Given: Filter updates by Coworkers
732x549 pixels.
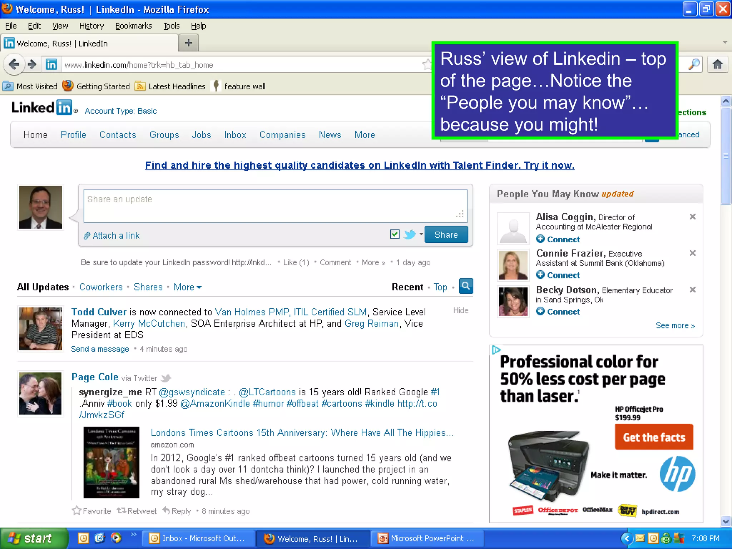Looking at the screenshot, I should 101,287.
